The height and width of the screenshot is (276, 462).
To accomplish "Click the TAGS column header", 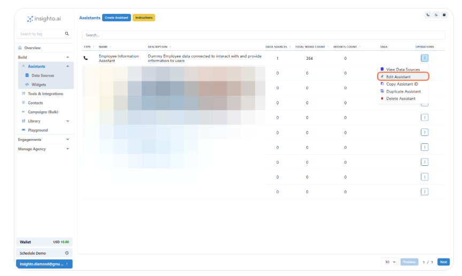I will pos(383,47).
